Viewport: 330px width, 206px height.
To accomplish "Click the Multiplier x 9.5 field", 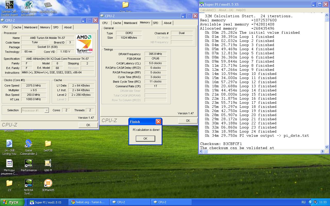I will tap(34, 90).
